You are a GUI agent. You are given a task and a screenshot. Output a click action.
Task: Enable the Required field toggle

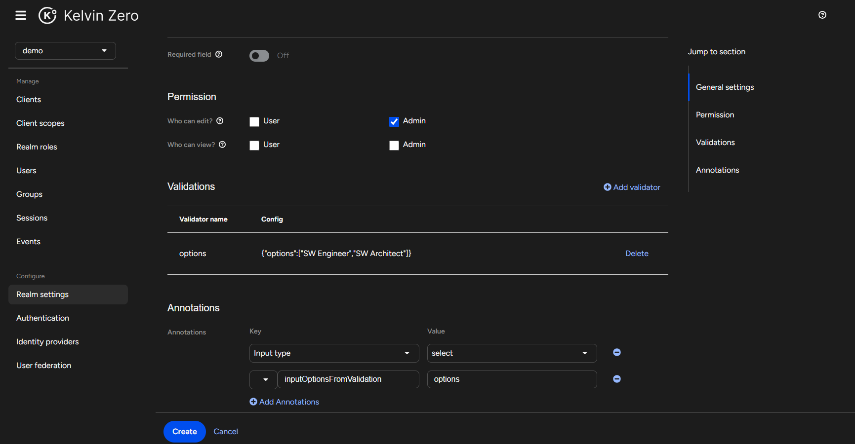259,55
